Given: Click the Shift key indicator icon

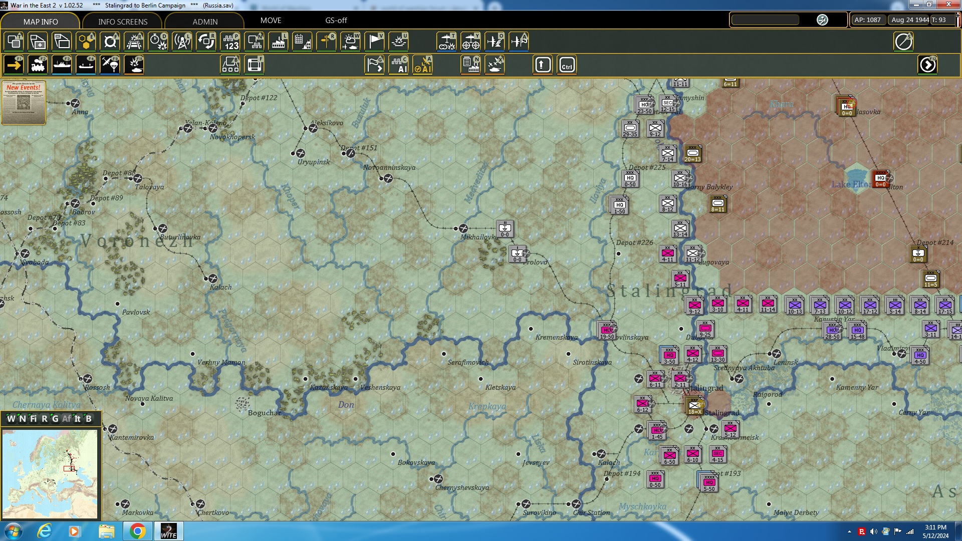Looking at the screenshot, I should (543, 65).
